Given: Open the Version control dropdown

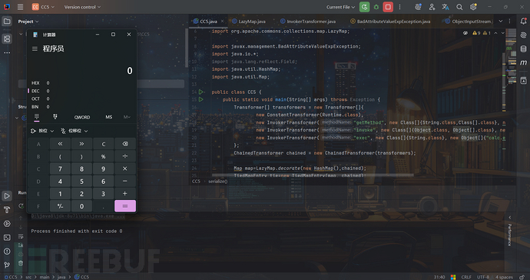Looking at the screenshot, I should [x=82, y=7].
